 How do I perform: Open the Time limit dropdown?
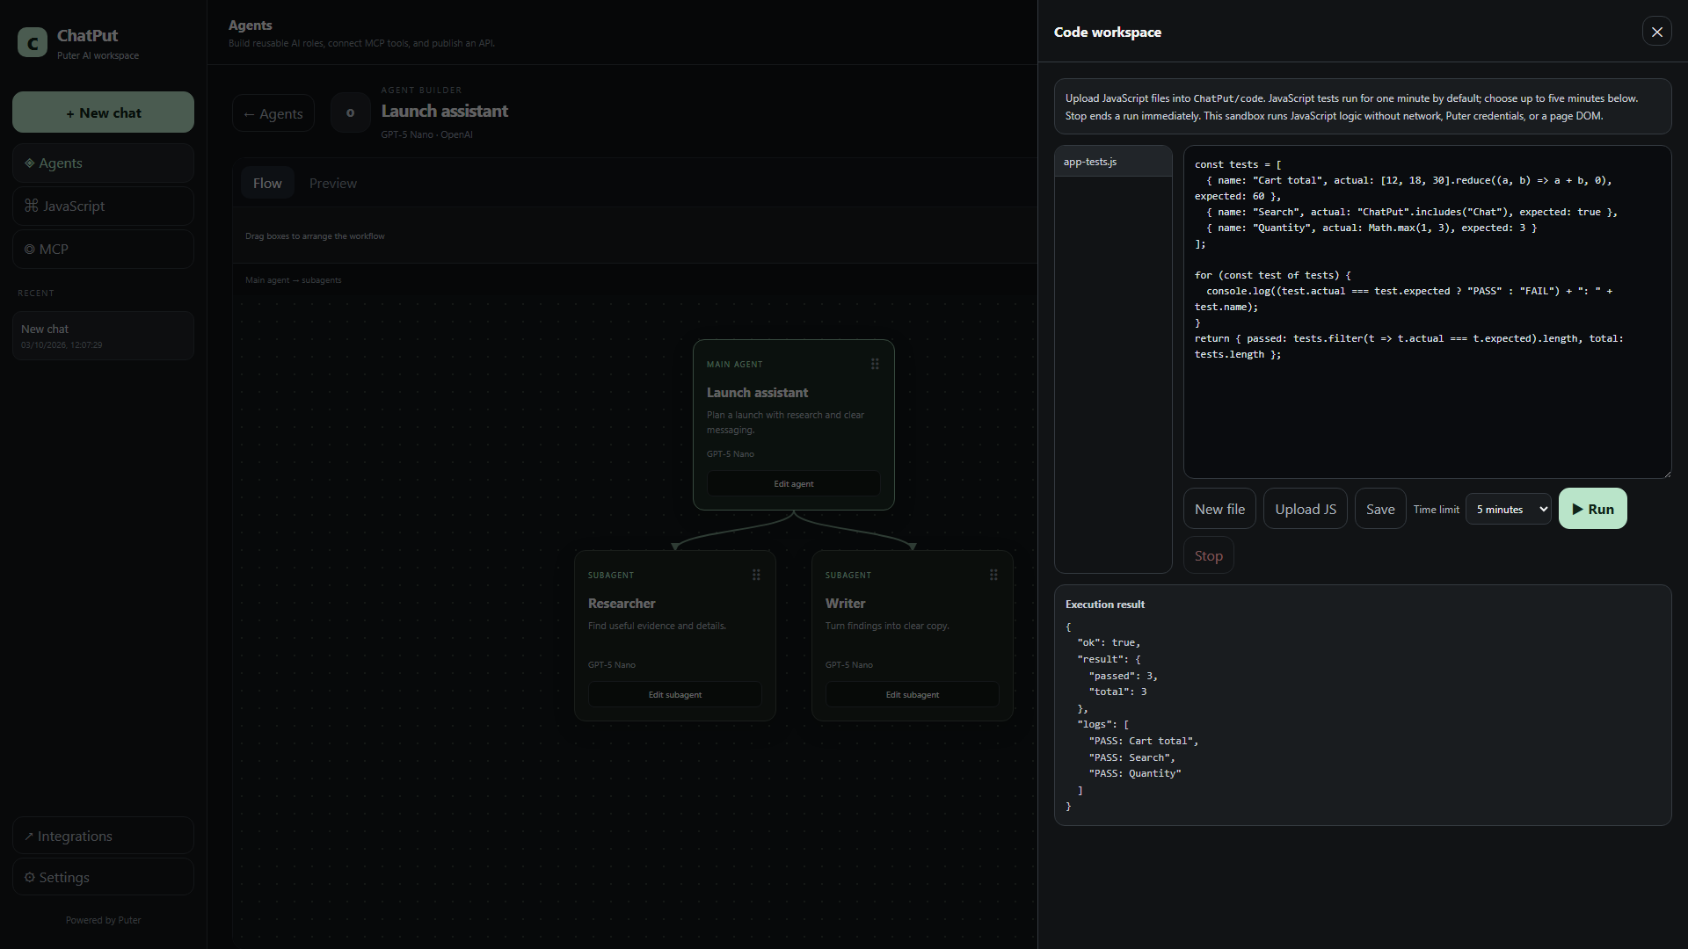(1509, 509)
